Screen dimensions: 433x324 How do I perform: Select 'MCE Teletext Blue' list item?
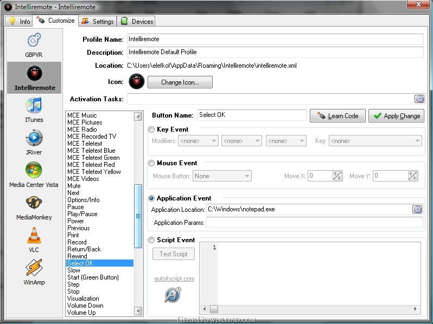point(91,151)
